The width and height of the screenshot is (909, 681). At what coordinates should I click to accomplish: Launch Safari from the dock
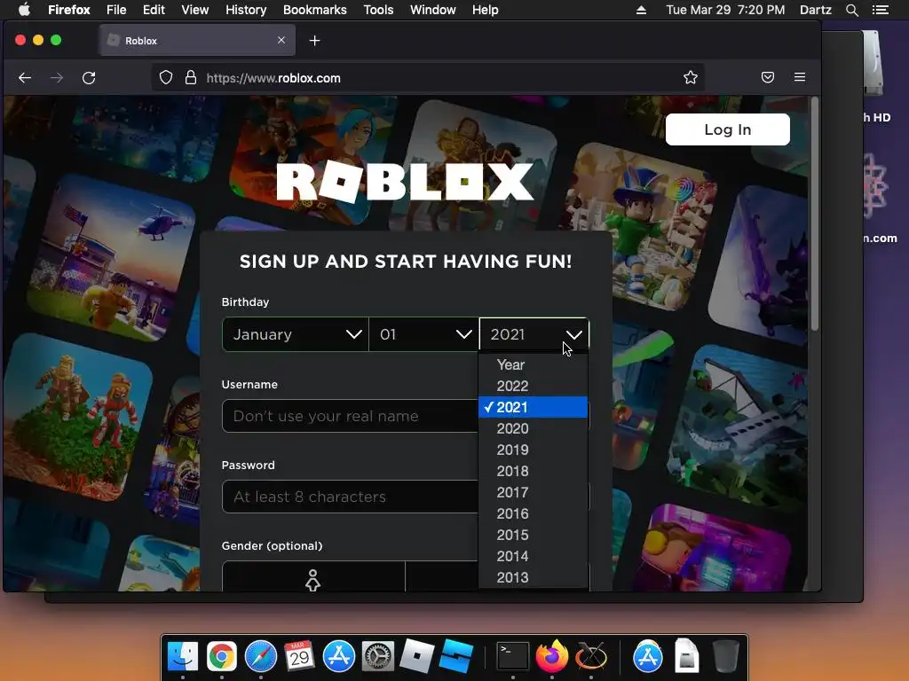tap(261, 657)
